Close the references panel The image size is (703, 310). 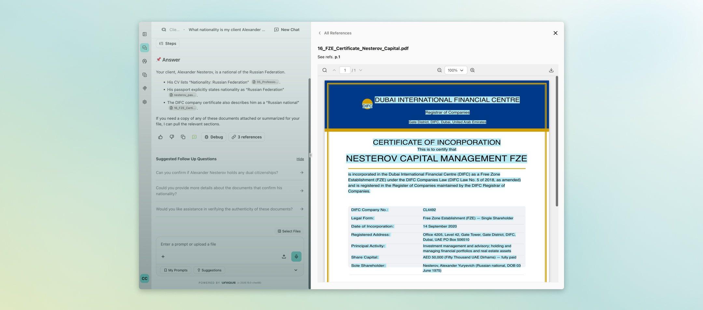555,33
